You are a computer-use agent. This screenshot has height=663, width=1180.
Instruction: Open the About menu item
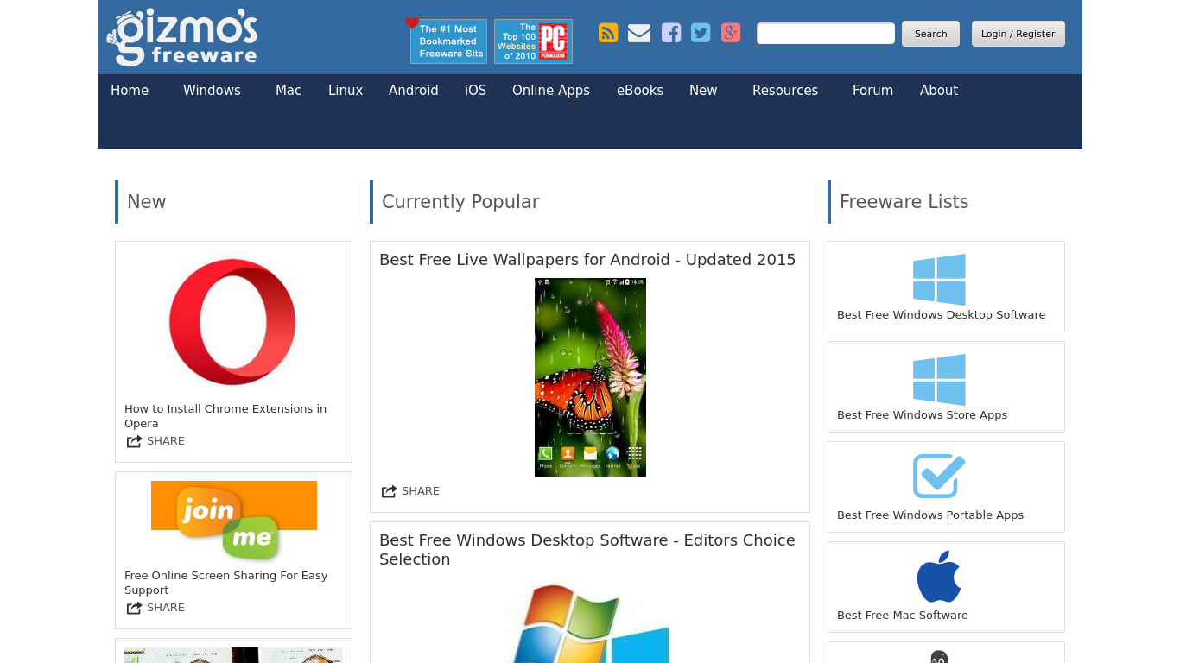click(x=939, y=91)
